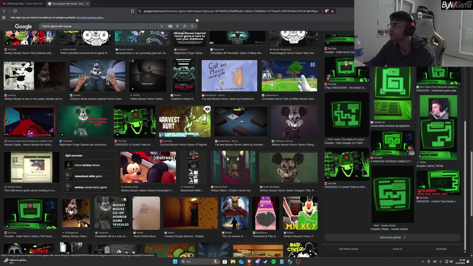The width and height of the screenshot is (473, 266).
Task: Open the on-screen keyboard input tool
Action: 170,26
